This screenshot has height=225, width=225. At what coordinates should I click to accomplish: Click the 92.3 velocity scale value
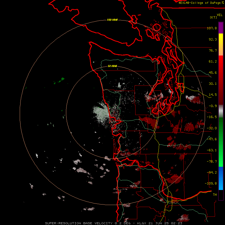tap(213, 39)
